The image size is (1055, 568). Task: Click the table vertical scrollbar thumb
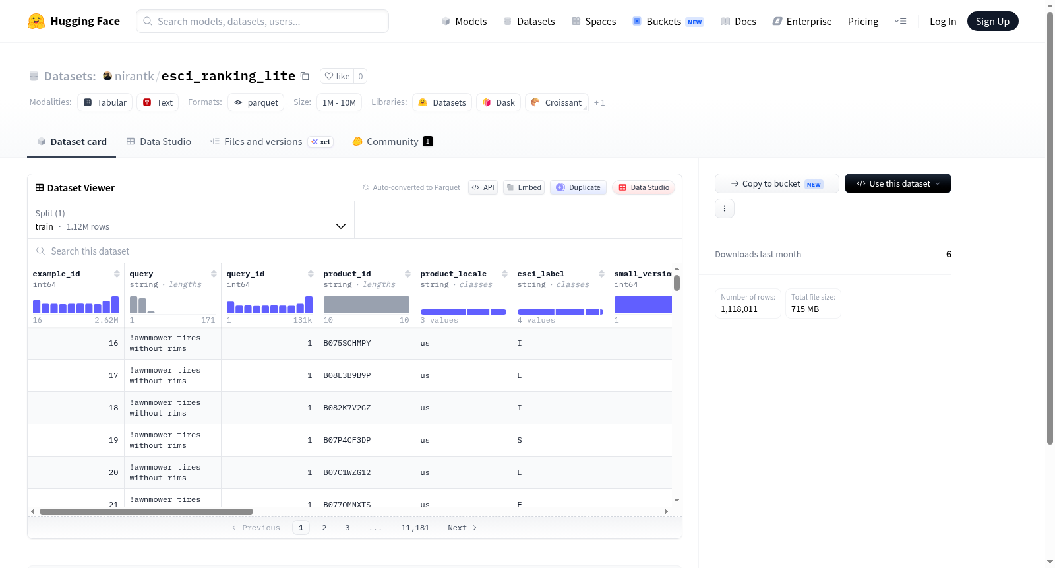click(677, 283)
